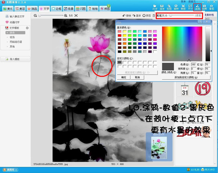The height and width of the screenshot is (173, 218).
Task: Click the fit-to-screen view icon
Action: tap(76, 15)
